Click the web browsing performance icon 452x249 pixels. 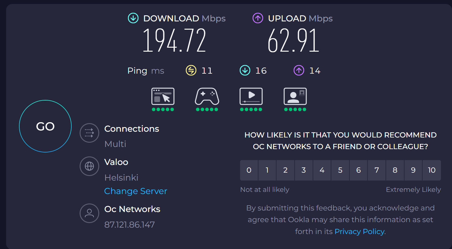tap(163, 97)
